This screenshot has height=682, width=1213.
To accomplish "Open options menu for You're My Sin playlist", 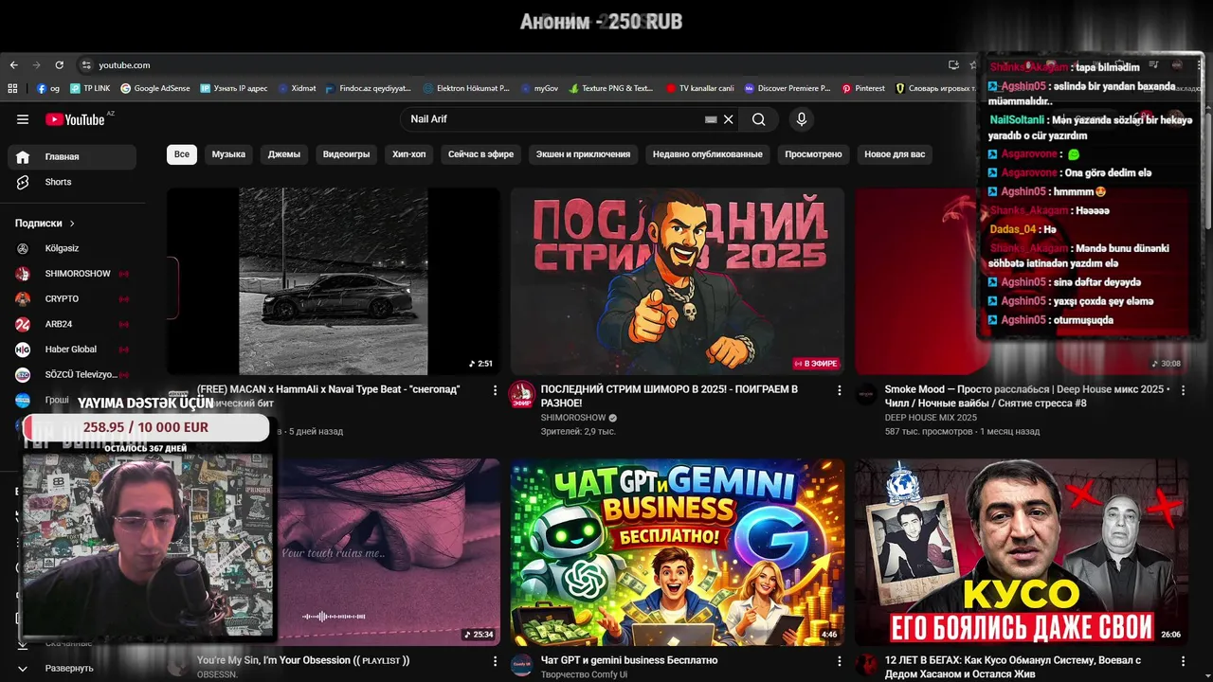I will pos(495,661).
